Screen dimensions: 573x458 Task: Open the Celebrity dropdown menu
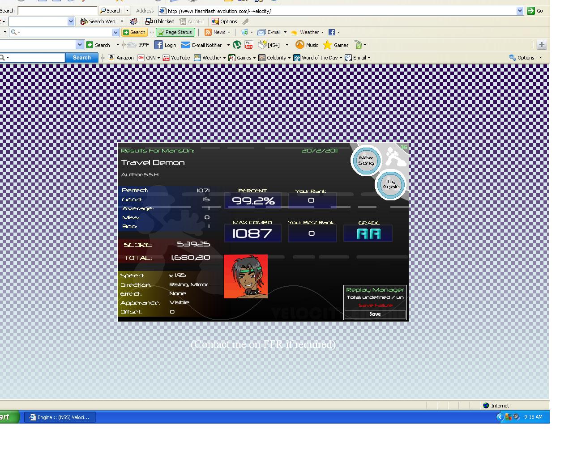click(289, 58)
